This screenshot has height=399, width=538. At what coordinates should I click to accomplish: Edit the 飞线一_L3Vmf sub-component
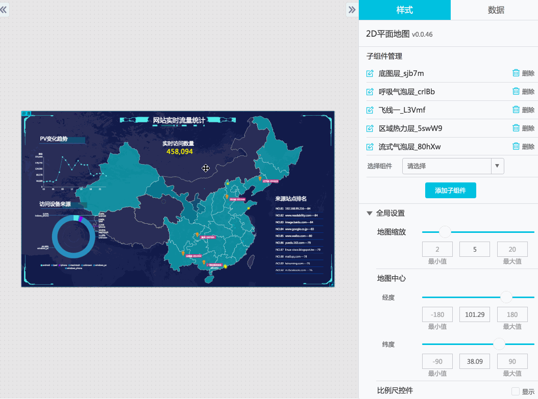point(370,110)
